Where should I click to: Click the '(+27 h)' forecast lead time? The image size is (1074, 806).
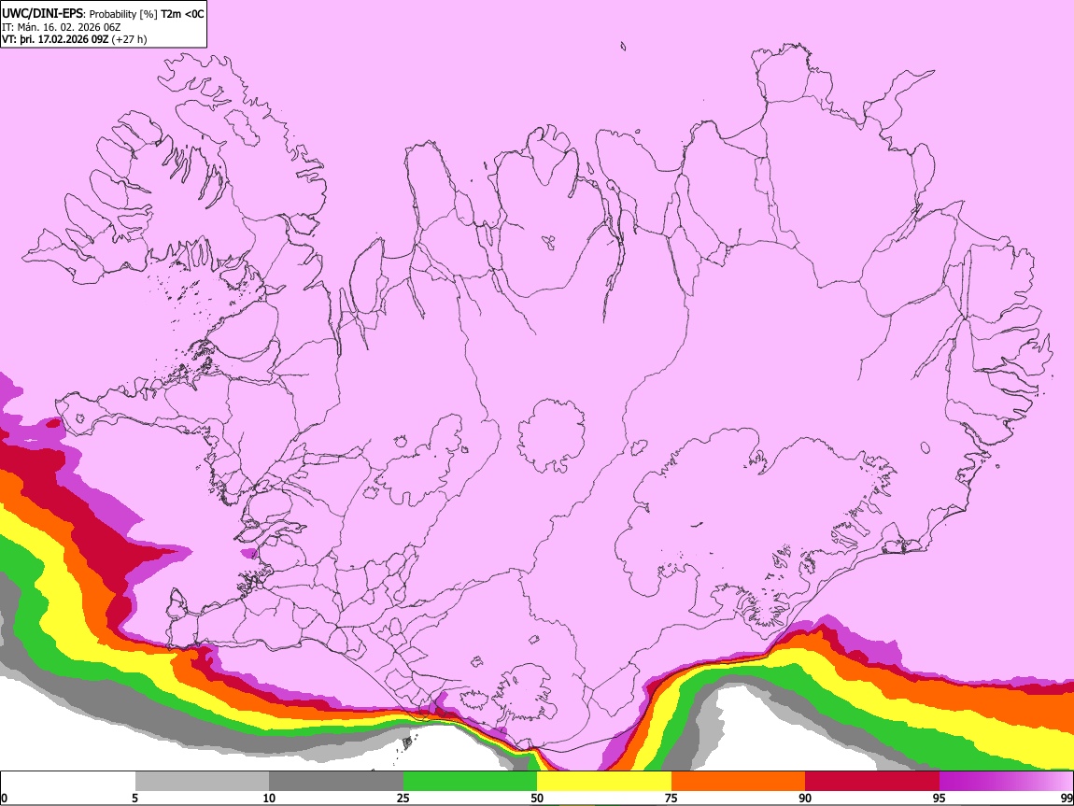coord(130,39)
